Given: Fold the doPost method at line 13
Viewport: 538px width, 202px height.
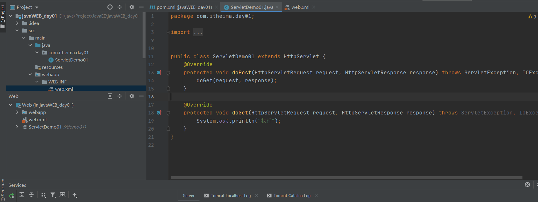Looking at the screenshot, I should click(168, 73).
